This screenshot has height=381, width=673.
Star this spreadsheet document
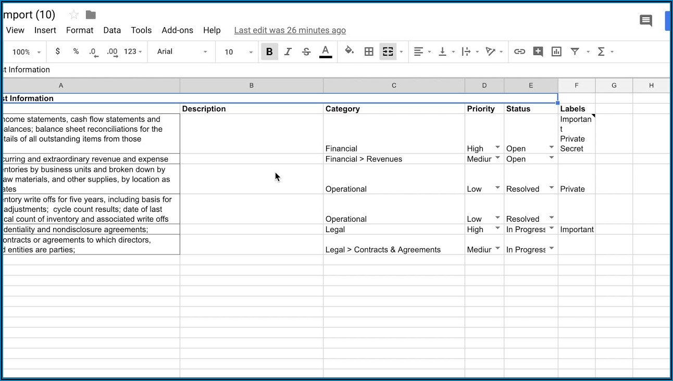tap(74, 15)
